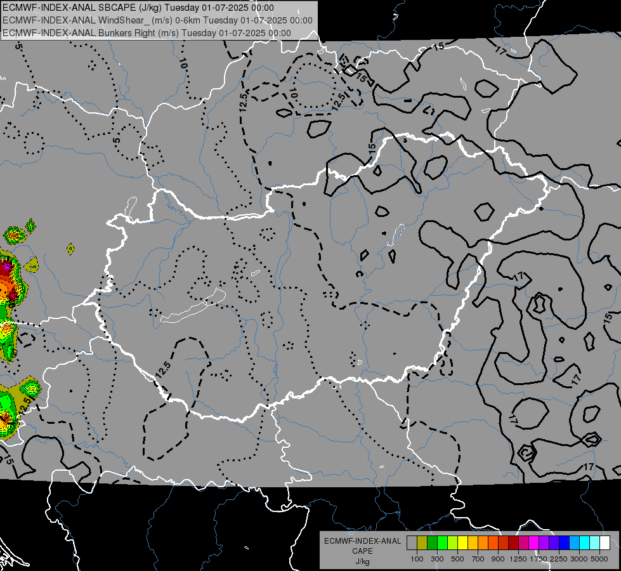The image size is (621, 571).
Task: Click the 900 tick label in legend
Action: [498, 559]
